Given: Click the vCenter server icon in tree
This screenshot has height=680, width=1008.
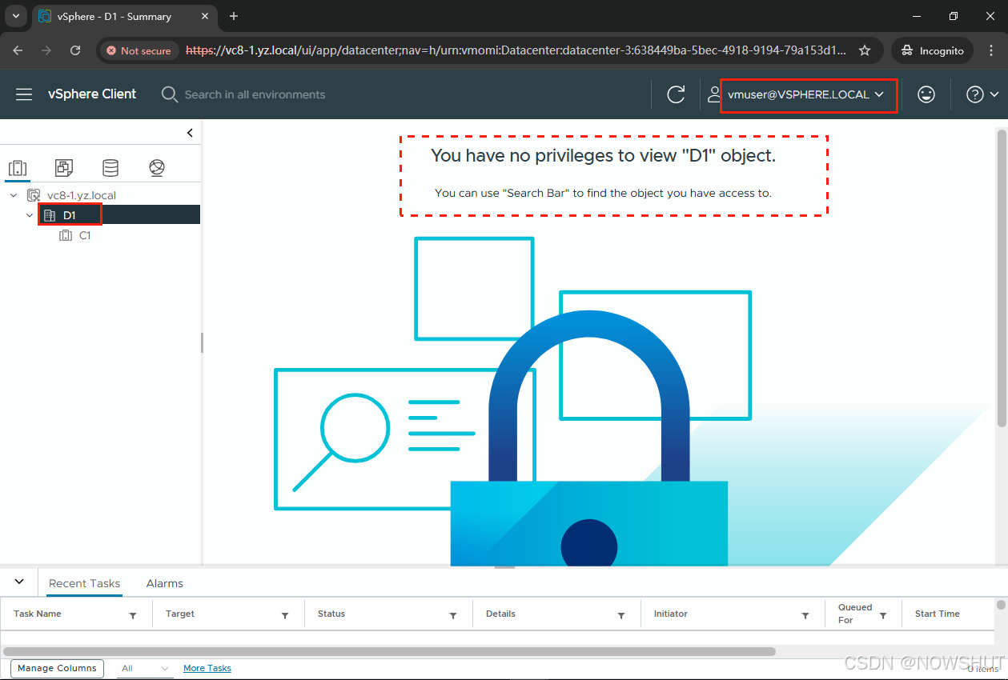Looking at the screenshot, I should 34,195.
